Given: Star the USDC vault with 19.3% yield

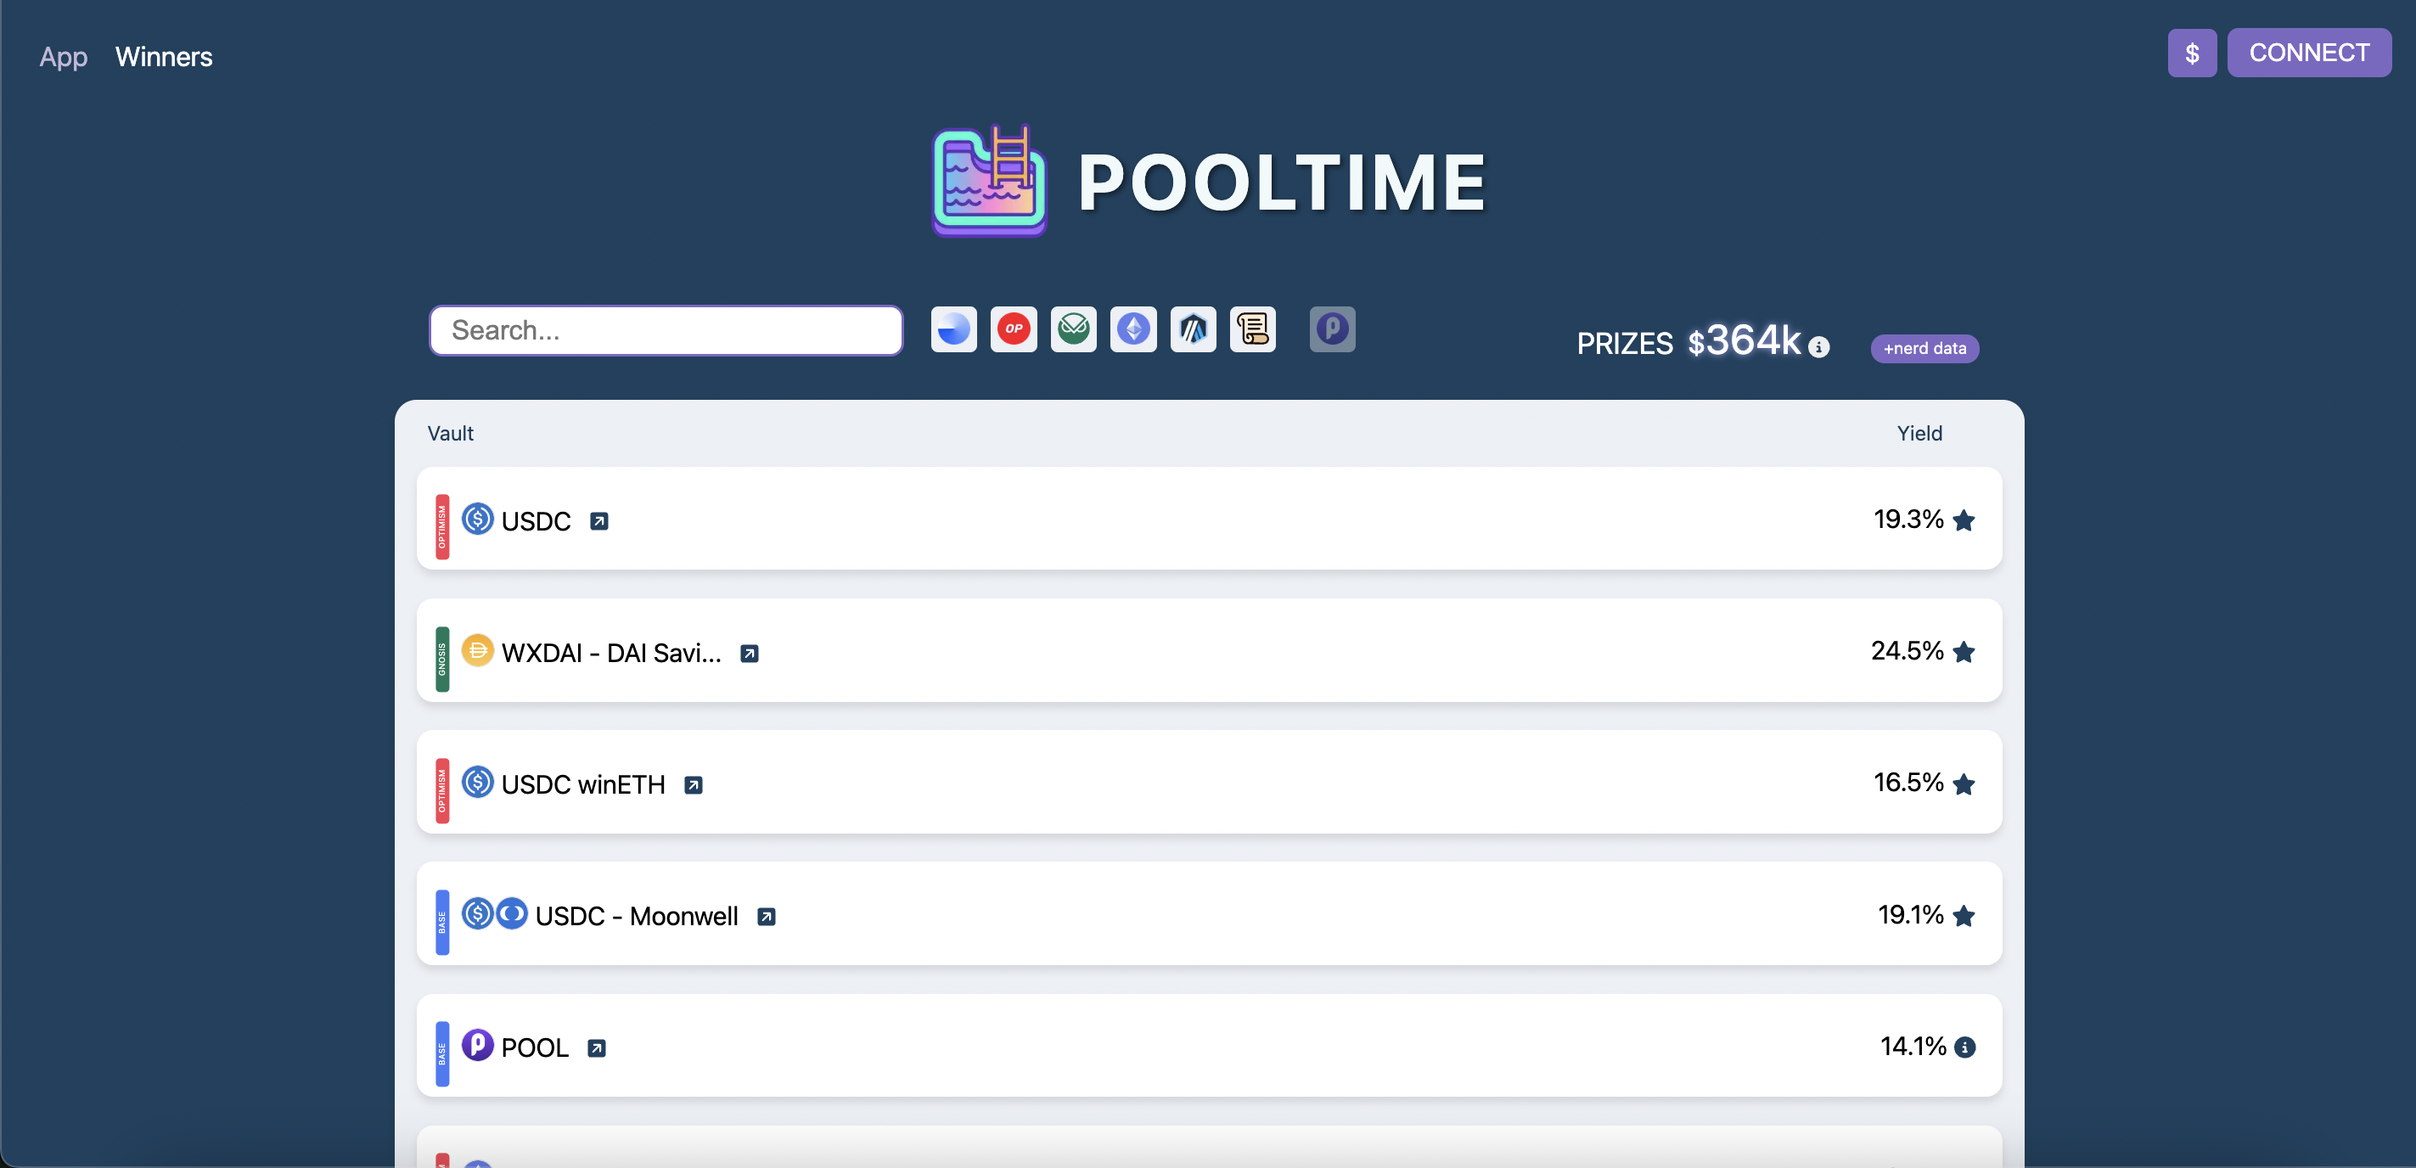Looking at the screenshot, I should coord(1966,520).
